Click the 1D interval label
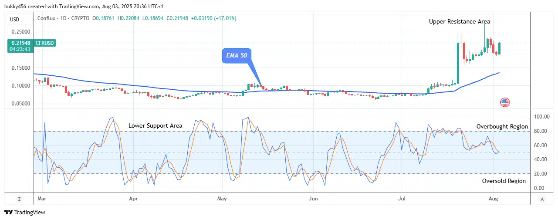Image resolution: width=558 pixels, height=220 pixels. coord(64,18)
